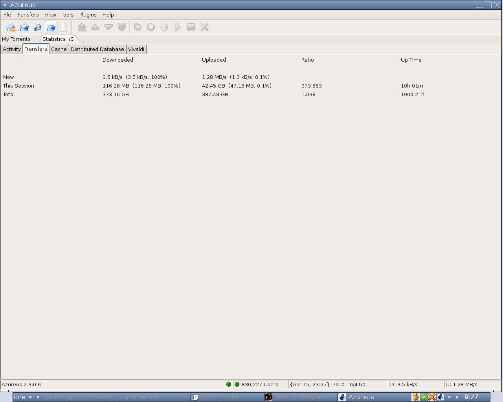
Task: Open the Help menu
Action: click(x=108, y=15)
